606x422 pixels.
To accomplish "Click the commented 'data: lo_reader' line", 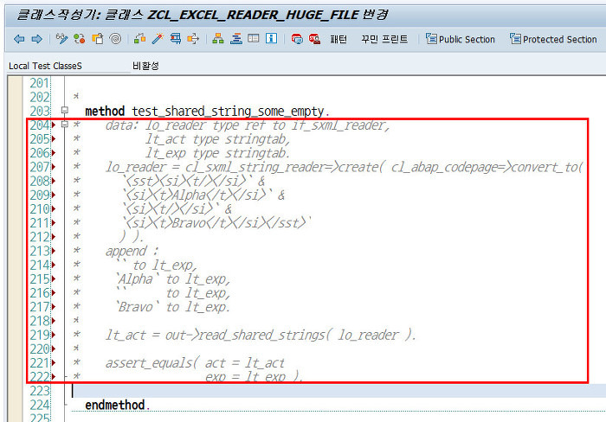I will [x=248, y=125].
